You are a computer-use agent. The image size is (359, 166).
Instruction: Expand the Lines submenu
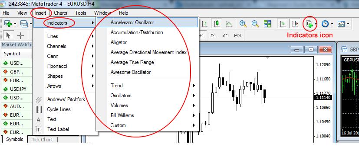[x=65, y=36]
